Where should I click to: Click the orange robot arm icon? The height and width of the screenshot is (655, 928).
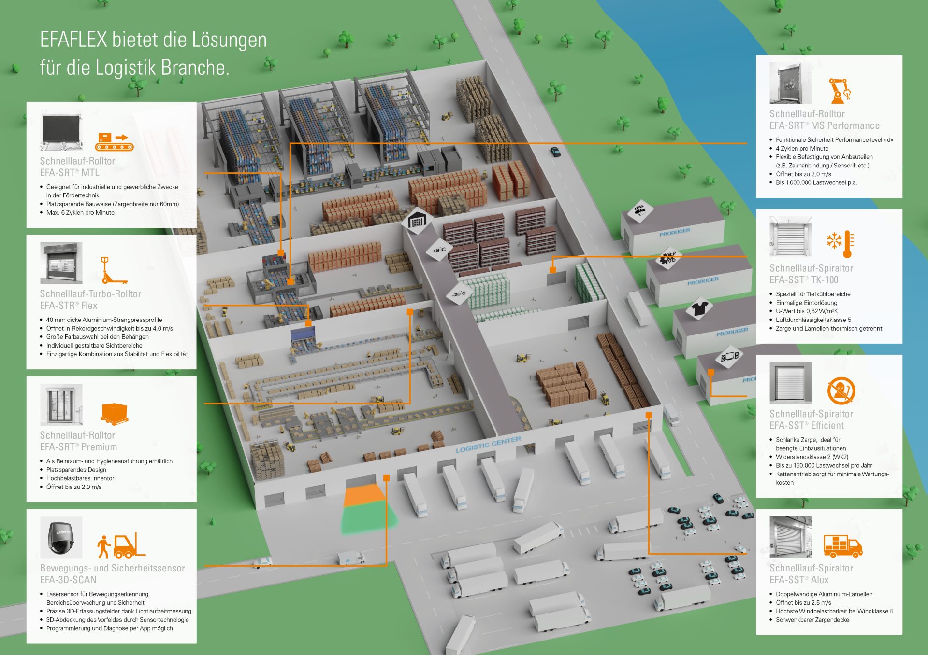pos(840,91)
